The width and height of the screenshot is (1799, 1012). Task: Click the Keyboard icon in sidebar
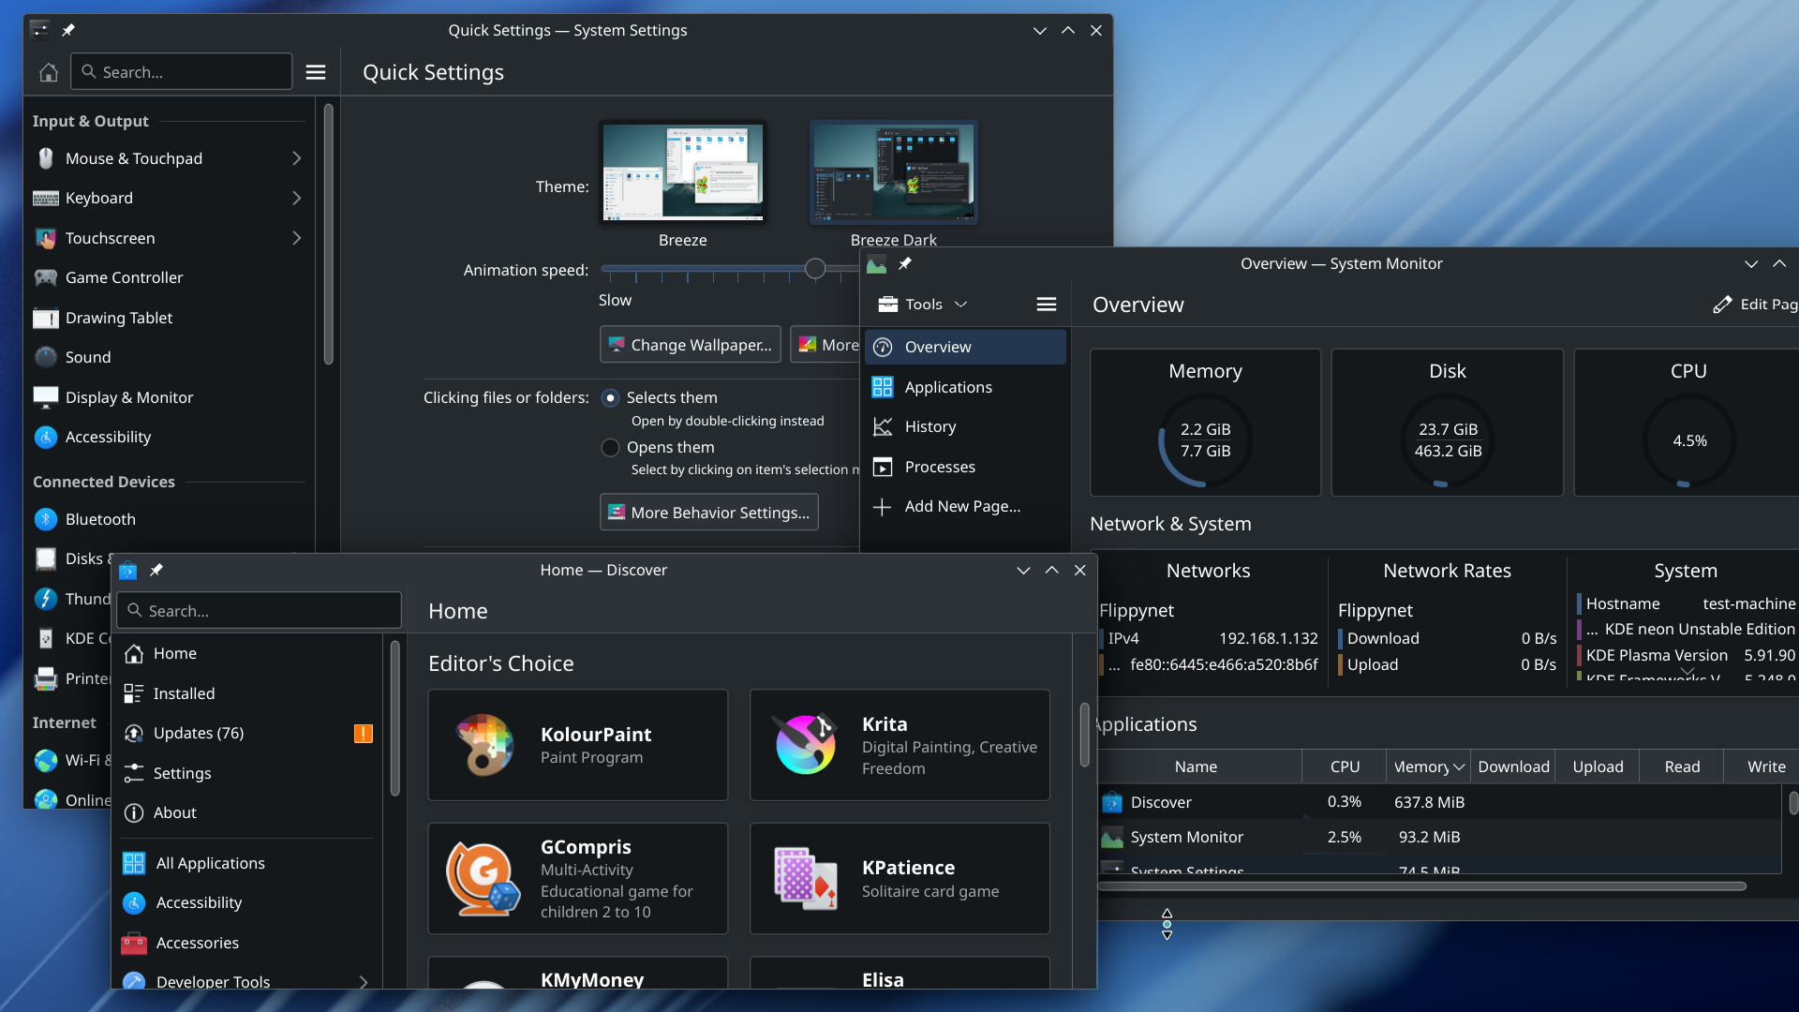coord(46,199)
